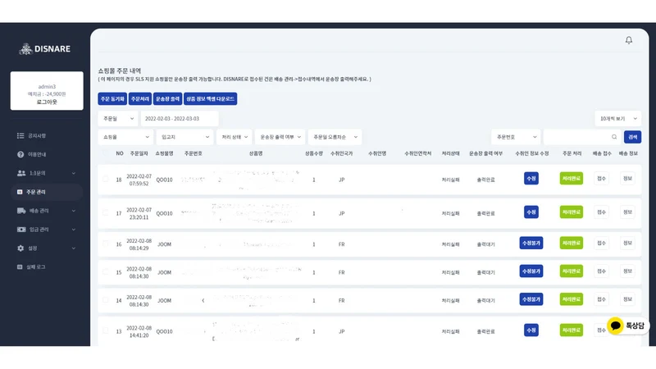Image resolution: width=656 pixels, height=369 pixels.
Task: Click the date 2022-02-08 14:41:20
Action: pyautogui.click(x=139, y=332)
